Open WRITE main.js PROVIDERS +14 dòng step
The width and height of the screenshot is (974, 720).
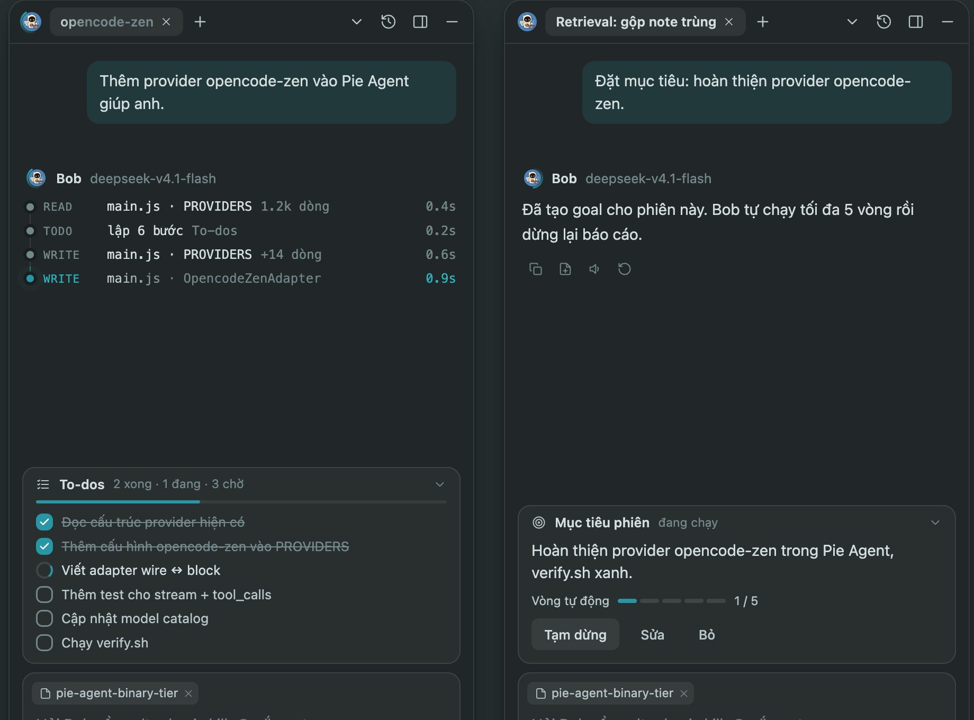(241, 255)
